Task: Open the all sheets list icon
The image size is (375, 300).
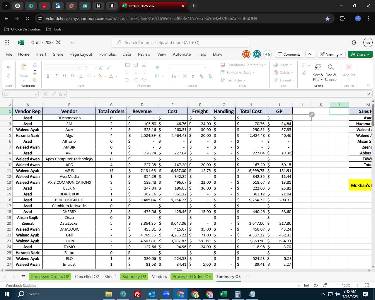Action: 23,277
